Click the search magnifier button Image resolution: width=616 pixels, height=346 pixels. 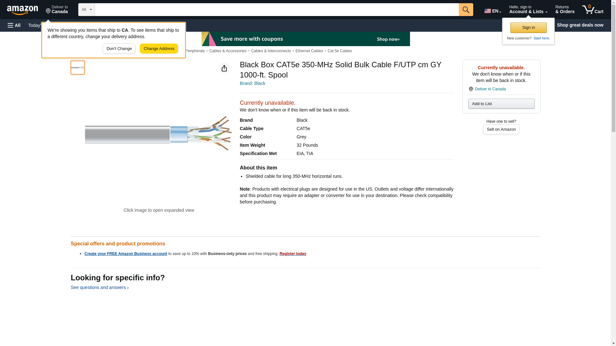coord(466,10)
